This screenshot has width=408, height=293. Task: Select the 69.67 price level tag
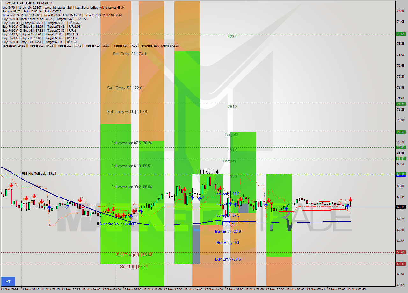400,159
